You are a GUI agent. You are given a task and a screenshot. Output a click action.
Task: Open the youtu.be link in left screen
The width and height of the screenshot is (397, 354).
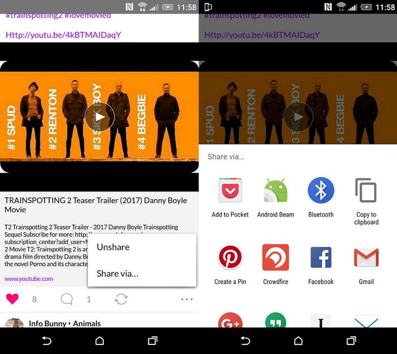click(64, 35)
